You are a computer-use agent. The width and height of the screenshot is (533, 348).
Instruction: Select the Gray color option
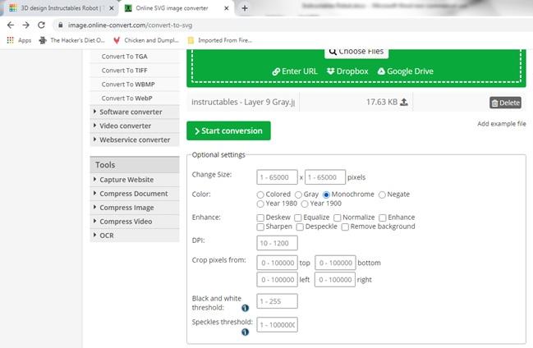point(298,195)
